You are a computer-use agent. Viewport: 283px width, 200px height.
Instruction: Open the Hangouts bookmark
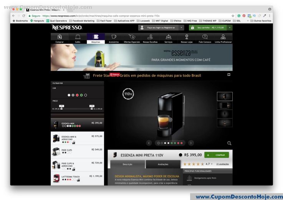pos(37,21)
